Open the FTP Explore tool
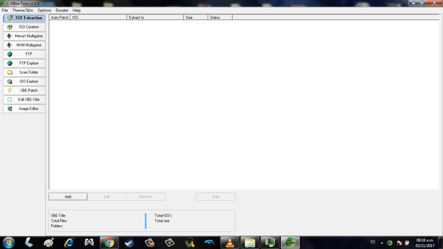Image resolution: width=443 pixels, height=249 pixels. pos(24,63)
